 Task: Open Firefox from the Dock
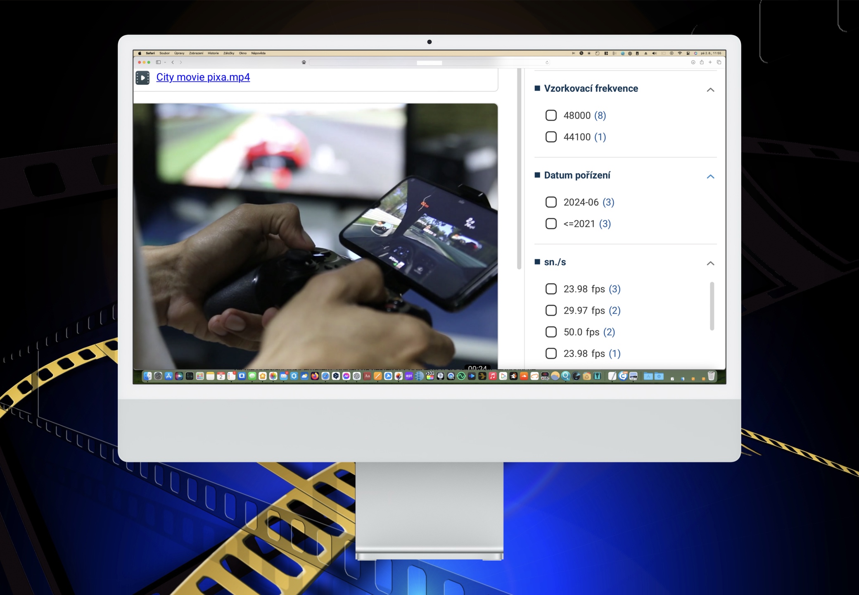(x=315, y=376)
